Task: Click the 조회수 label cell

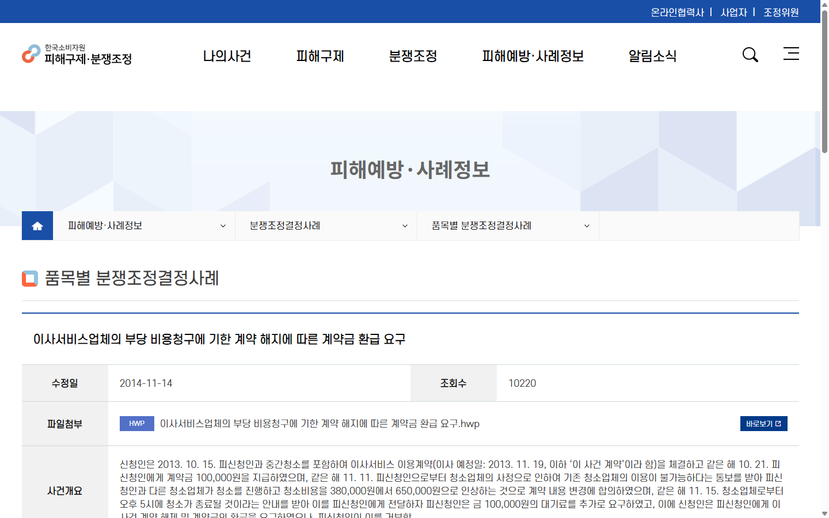Action: click(454, 383)
